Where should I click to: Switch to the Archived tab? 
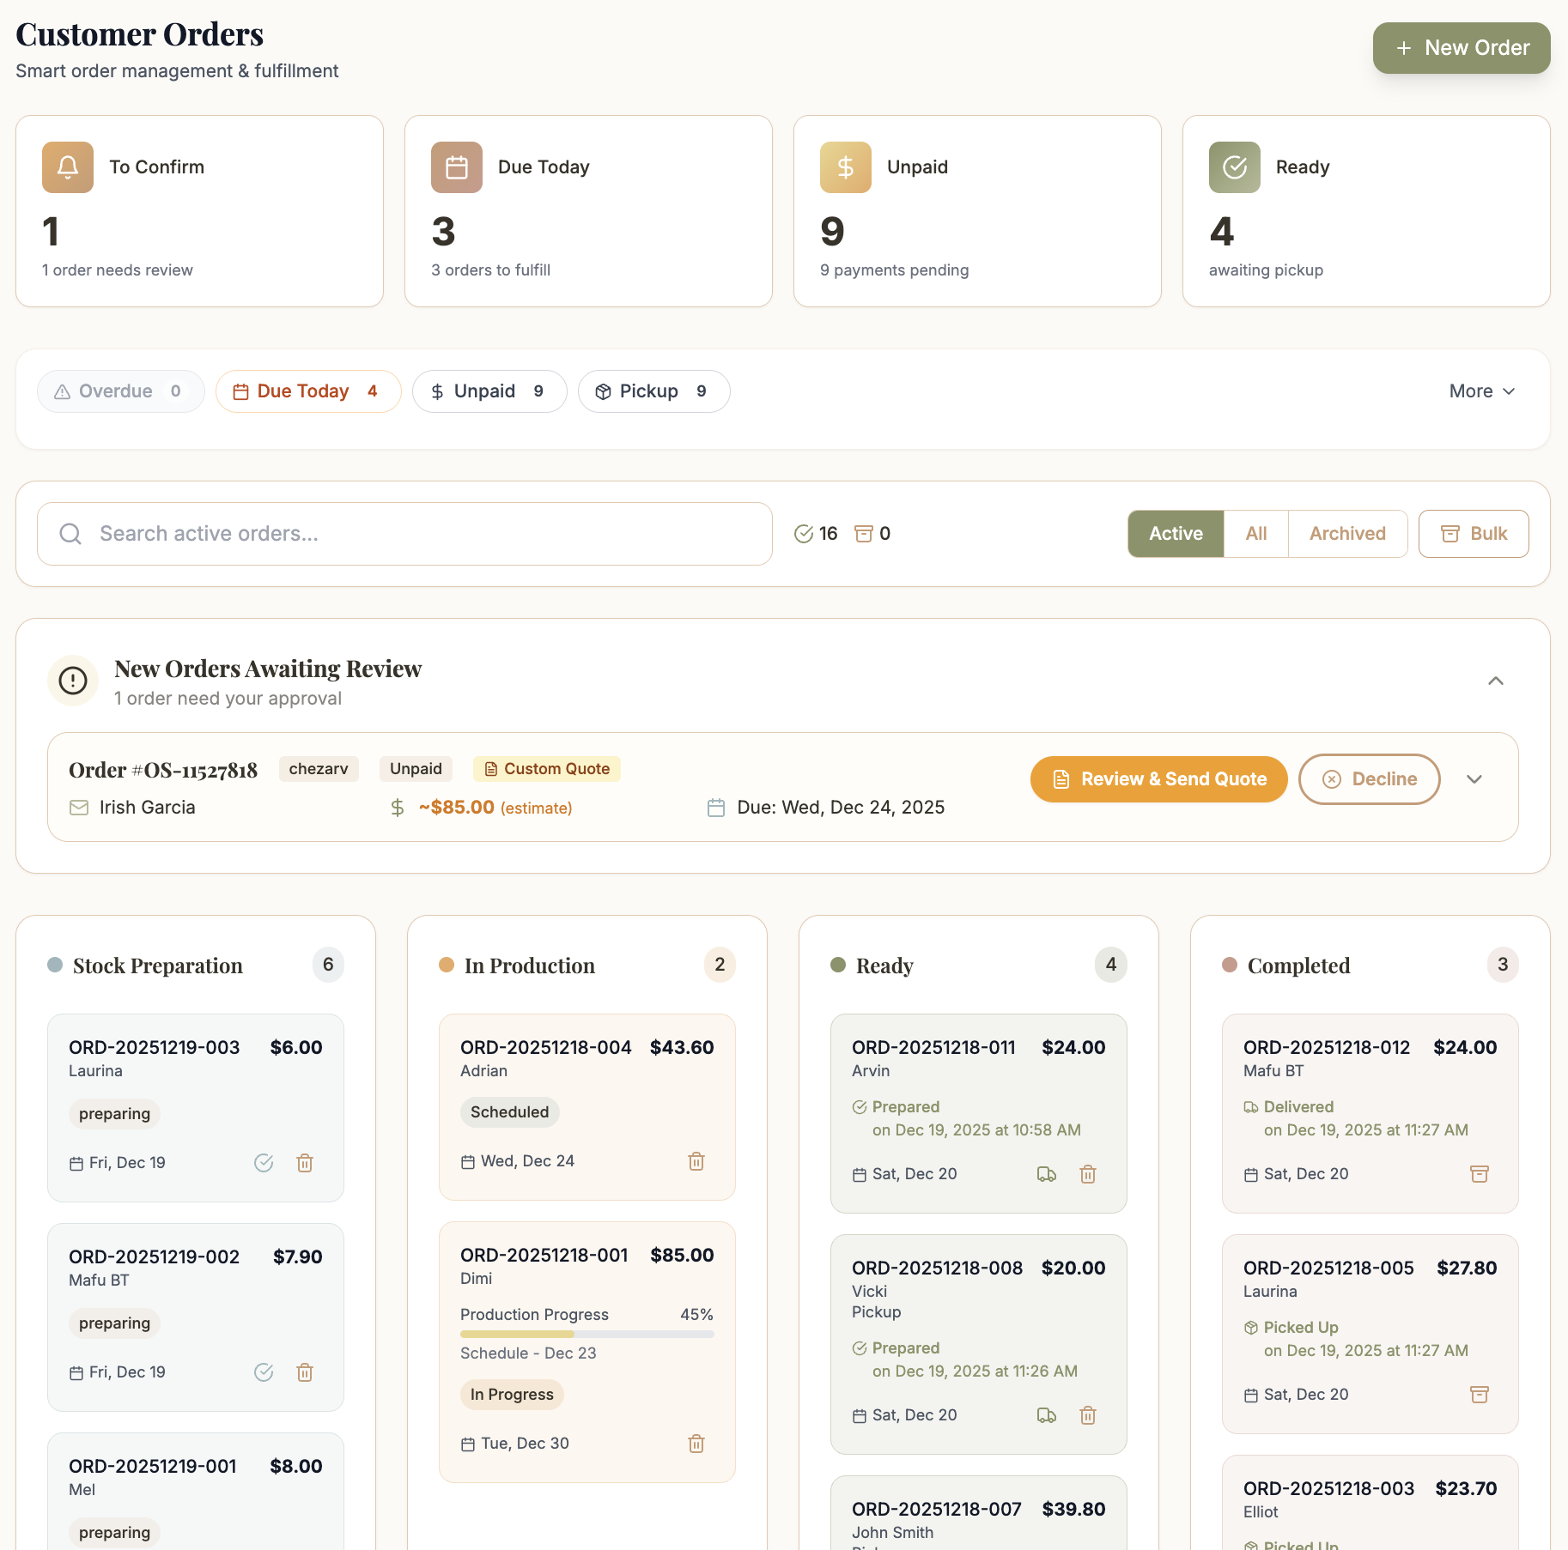tap(1346, 533)
